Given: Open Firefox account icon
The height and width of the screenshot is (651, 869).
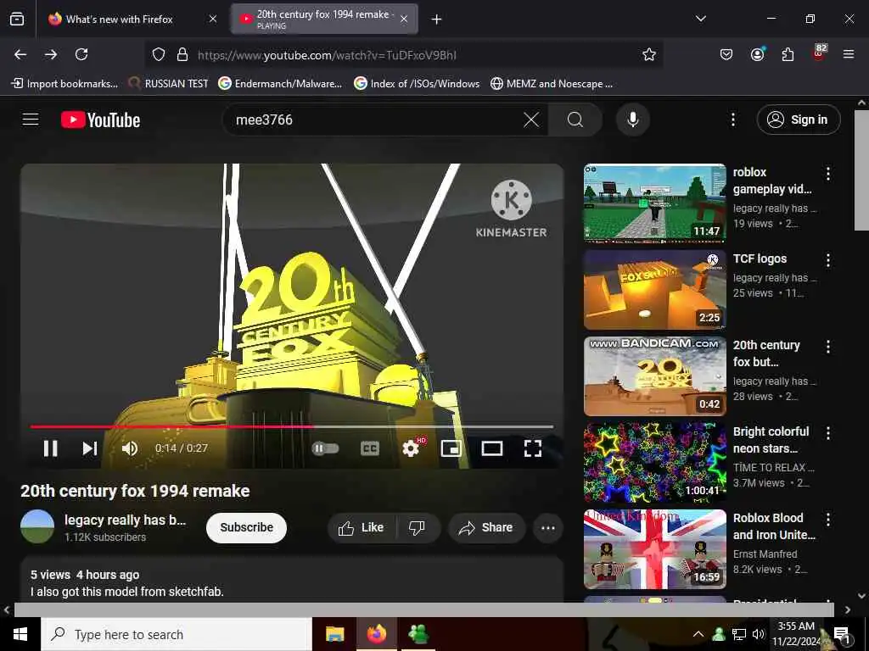Looking at the screenshot, I should point(757,54).
